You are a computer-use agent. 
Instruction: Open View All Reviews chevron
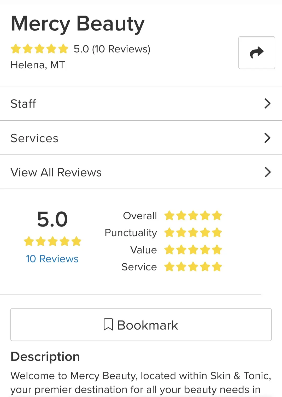click(x=267, y=172)
